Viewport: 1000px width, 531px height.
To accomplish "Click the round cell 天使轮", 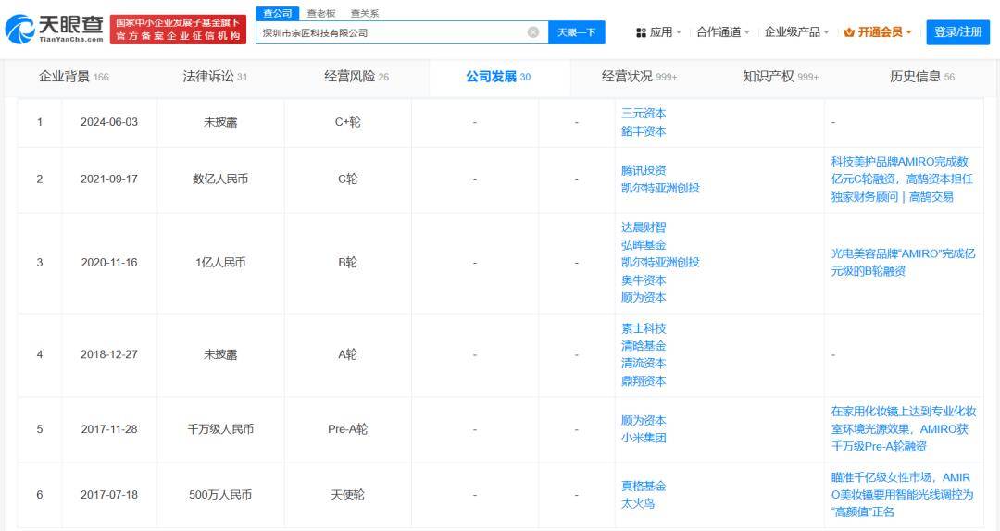I will (347, 495).
